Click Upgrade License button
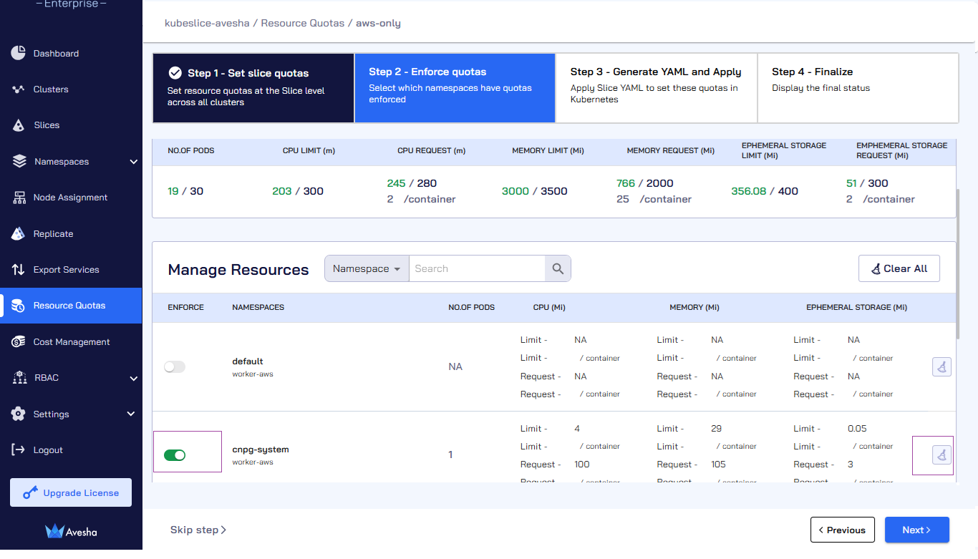 71,492
